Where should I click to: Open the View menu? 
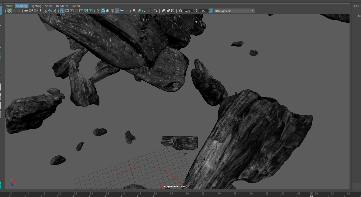click(9, 6)
